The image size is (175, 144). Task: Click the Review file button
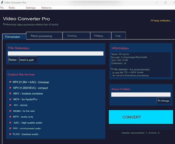(x=13, y=60)
